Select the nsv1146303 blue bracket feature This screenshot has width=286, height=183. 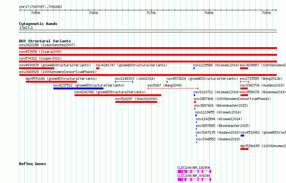pyautogui.click(x=124, y=82)
